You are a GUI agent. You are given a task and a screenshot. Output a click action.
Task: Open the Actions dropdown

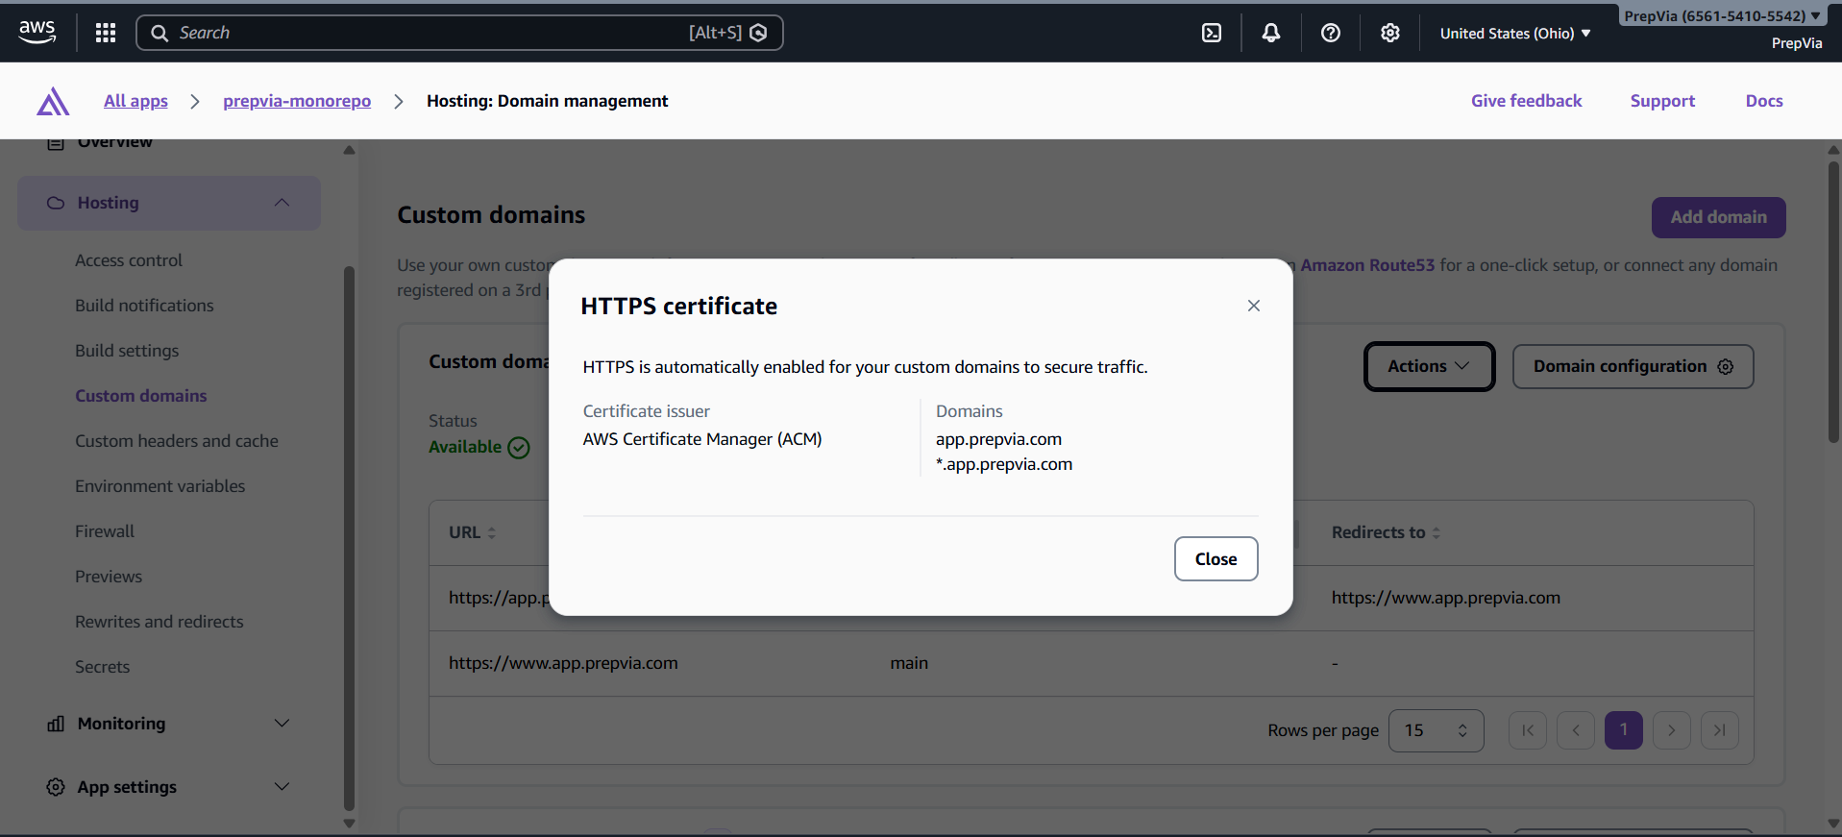click(x=1429, y=366)
